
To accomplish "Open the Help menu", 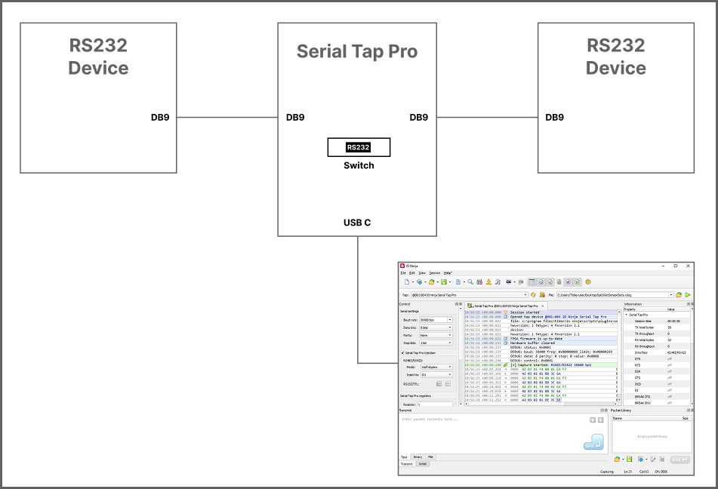I will pos(448,273).
